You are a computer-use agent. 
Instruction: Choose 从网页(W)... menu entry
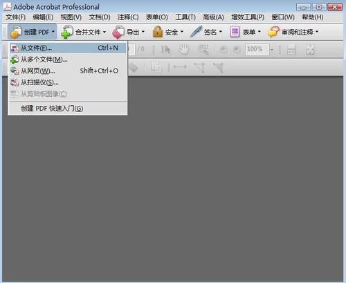[68, 71]
